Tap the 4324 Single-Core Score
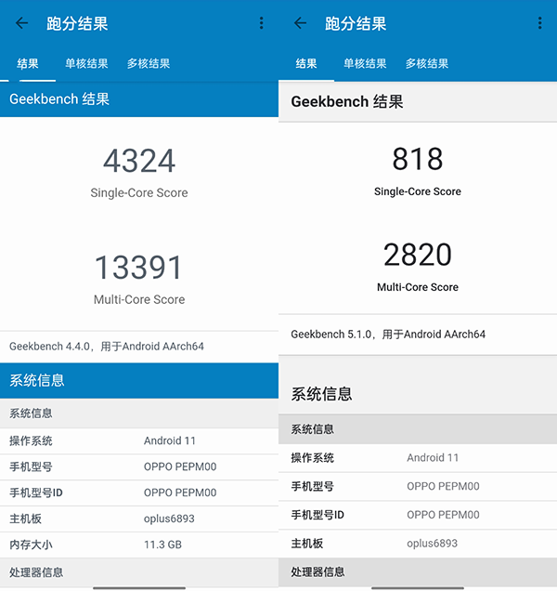The image size is (557, 591). pyautogui.click(x=139, y=162)
